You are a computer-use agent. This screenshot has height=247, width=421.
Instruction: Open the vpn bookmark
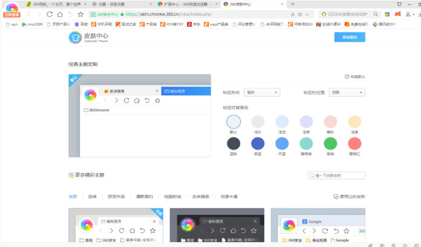click(x=11, y=24)
